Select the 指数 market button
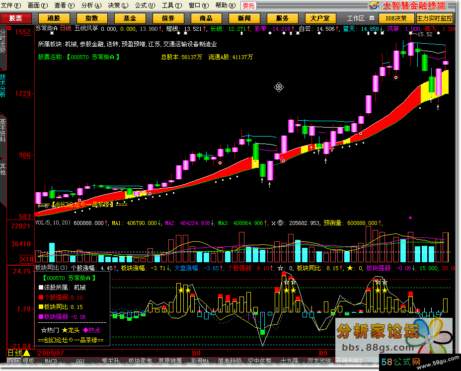Screen dimensions: 461x371 [92, 18]
